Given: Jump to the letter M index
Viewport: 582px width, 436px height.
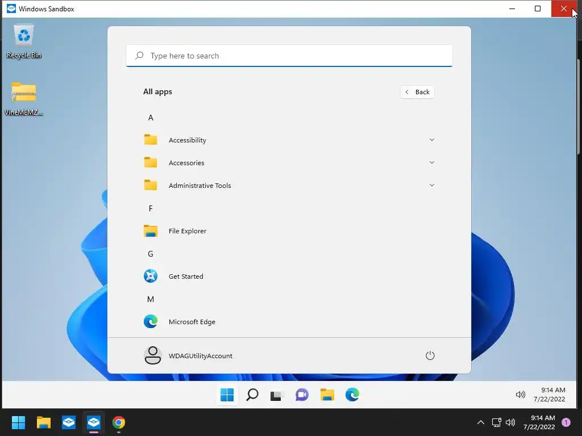Looking at the screenshot, I should click(x=150, y=299).
